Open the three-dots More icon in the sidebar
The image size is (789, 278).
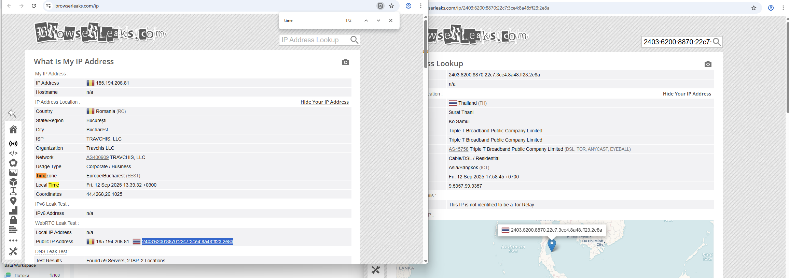(x=13, y=240)
